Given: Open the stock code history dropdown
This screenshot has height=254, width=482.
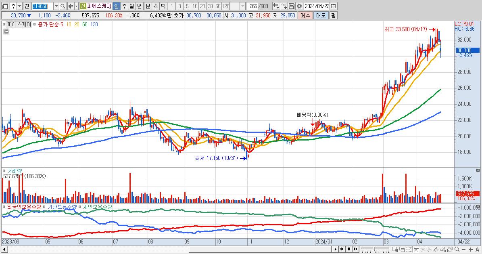Looking at the screenshot, I should point(56,6).
